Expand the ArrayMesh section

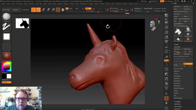[x=178, y=102]
